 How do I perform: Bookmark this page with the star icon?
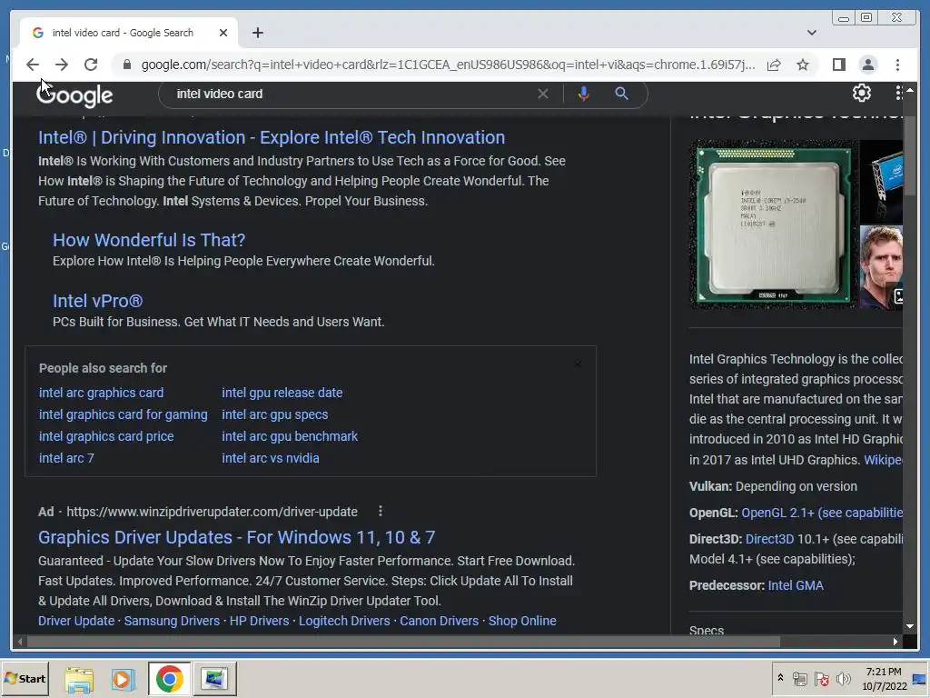tap(803, 65)
